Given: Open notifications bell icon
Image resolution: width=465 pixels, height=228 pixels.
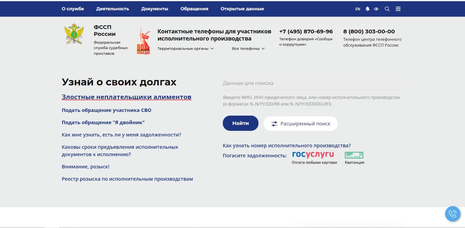Looking at the screenshot, I should click(367, 9).
